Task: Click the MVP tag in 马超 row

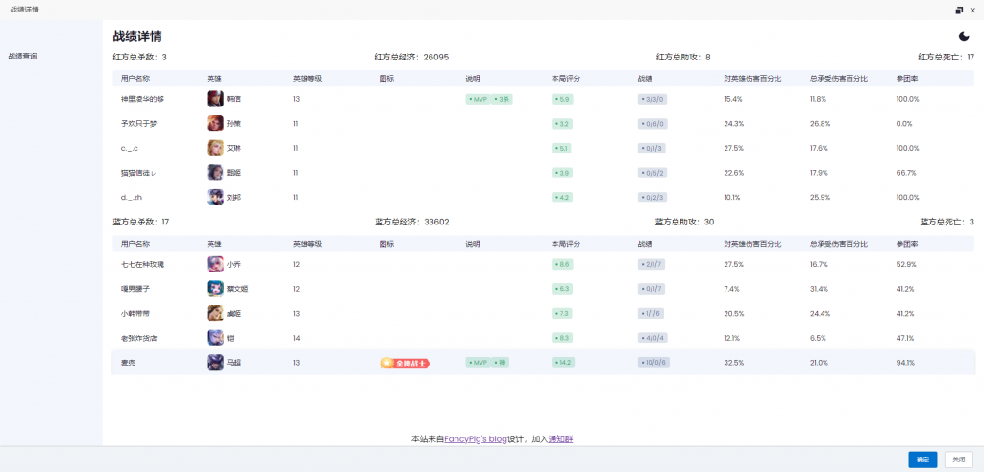Action: pyautogui.click(x=478, y=363)
